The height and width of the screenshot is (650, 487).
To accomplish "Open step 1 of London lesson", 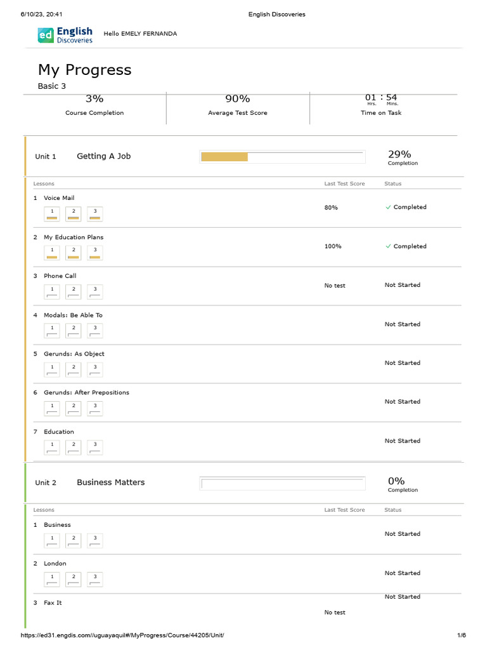I will click(52, 580).
